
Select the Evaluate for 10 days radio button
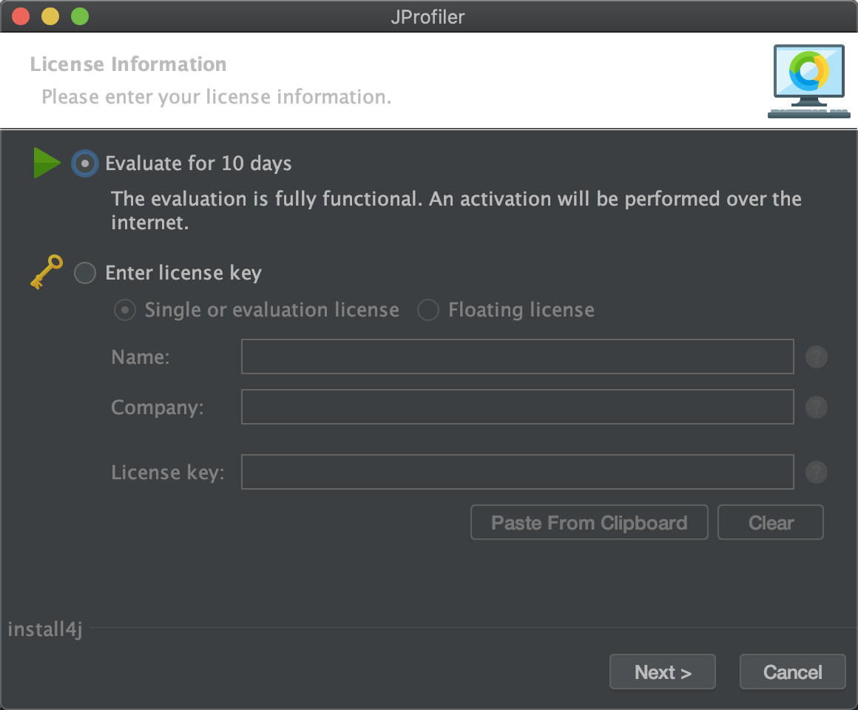click(x=85, y=163)
